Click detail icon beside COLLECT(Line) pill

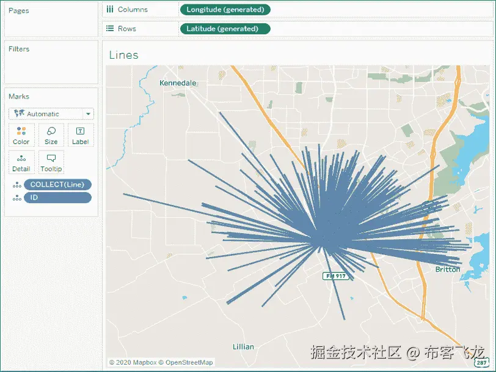pos(17,185)
